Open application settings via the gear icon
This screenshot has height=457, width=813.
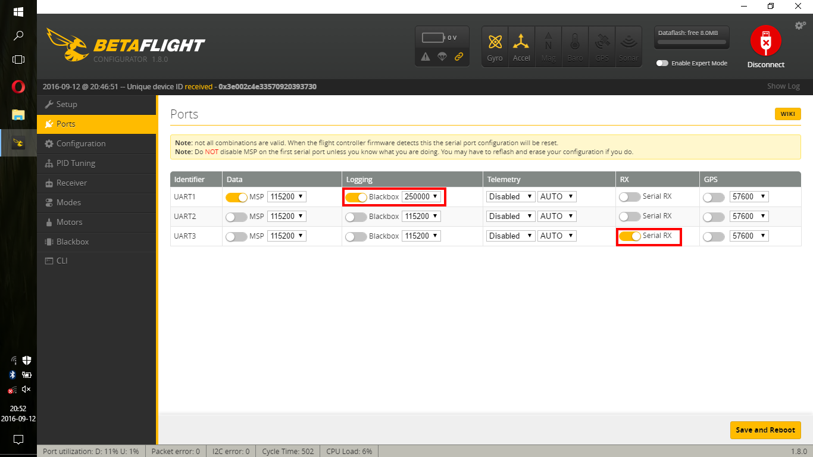[x=800, y=26]
